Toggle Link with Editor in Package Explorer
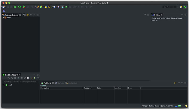Image resolution: width=189 pixels, height=109 pixels. click(28, 15)
